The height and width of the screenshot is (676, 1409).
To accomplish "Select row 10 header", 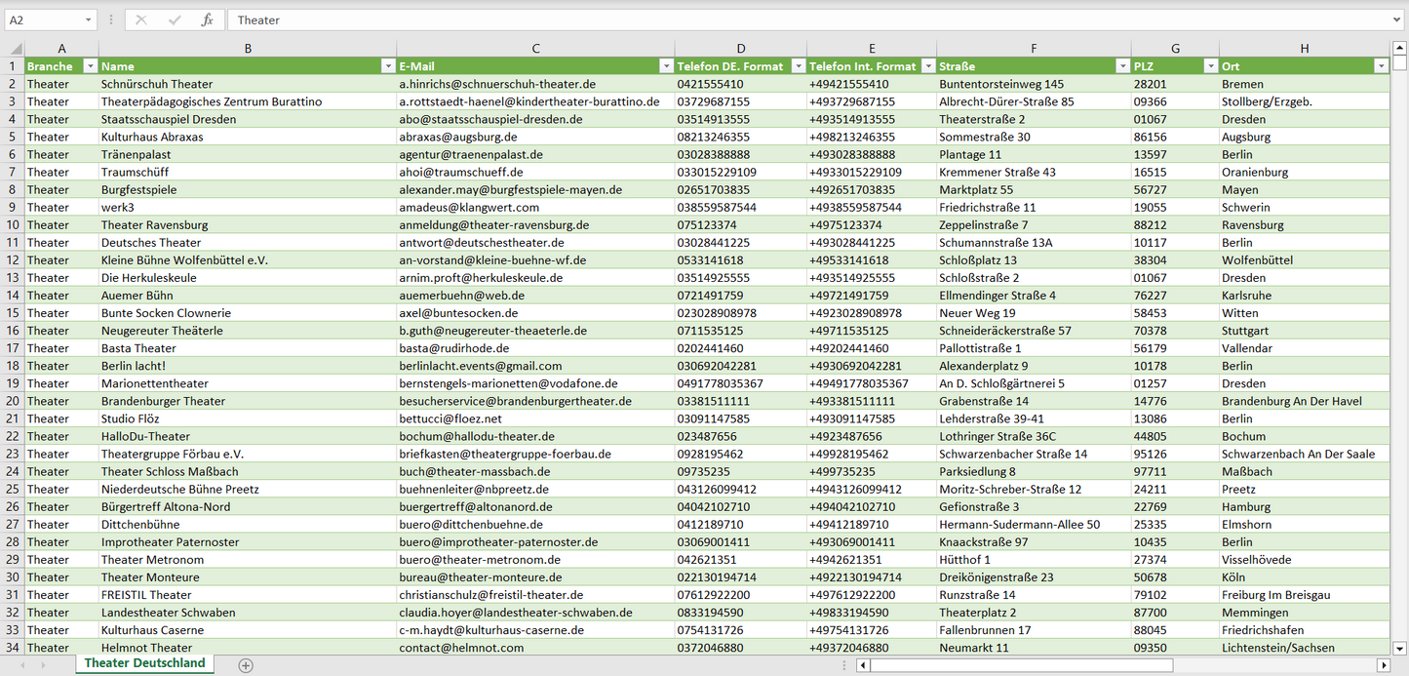I will (x=13, y=224).
